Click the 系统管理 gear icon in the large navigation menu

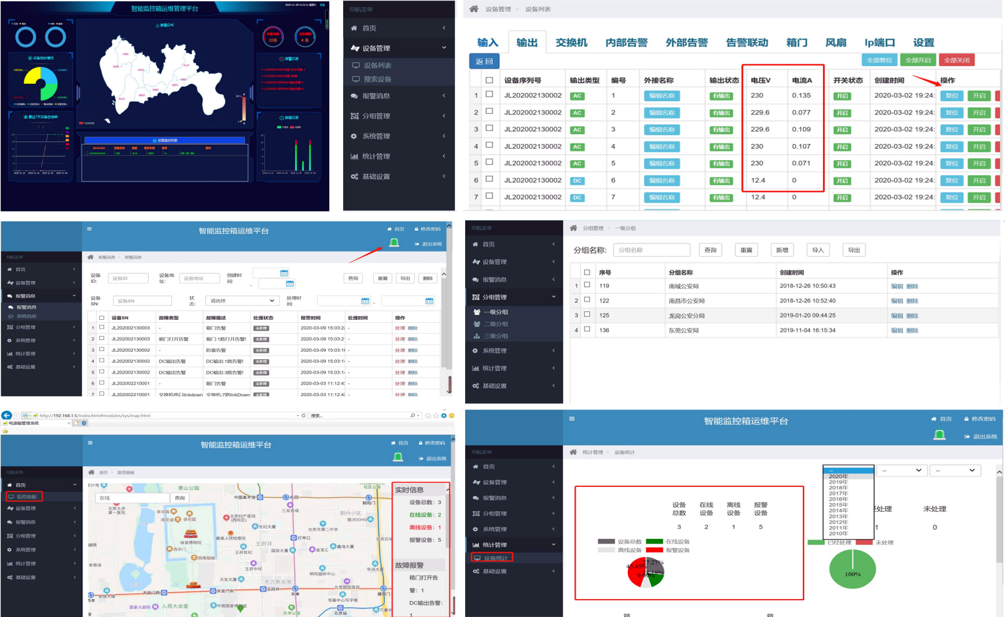tap(354, 136)
